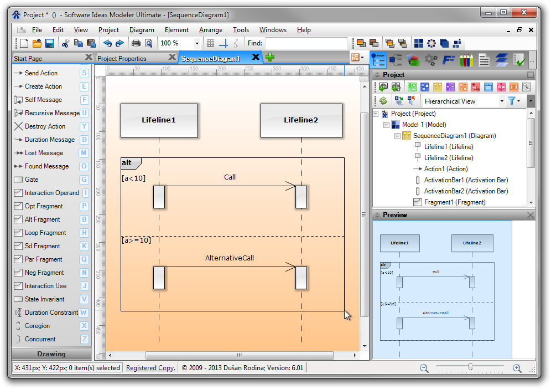
Task: Select Fragment1 (Fragment) in project tree
Action: (x=454, y=202)
